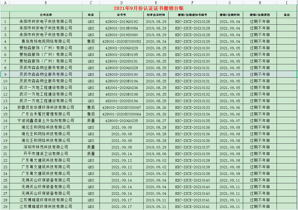
Task: Select cell 开平市健派卫浴有限公司
Action: pyautogui.click(x=46, y=154)
